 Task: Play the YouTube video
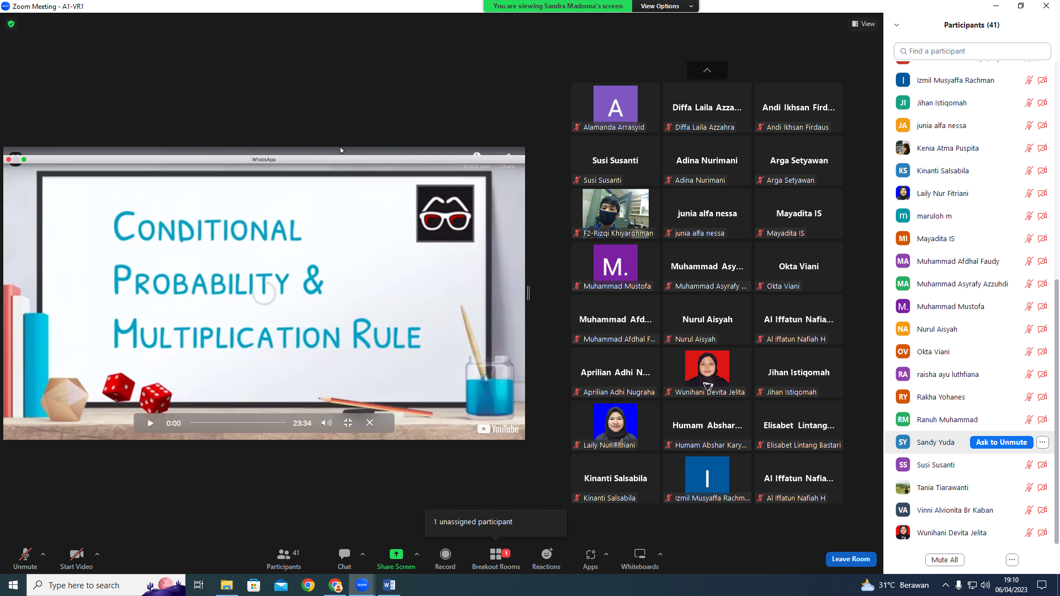150,423
